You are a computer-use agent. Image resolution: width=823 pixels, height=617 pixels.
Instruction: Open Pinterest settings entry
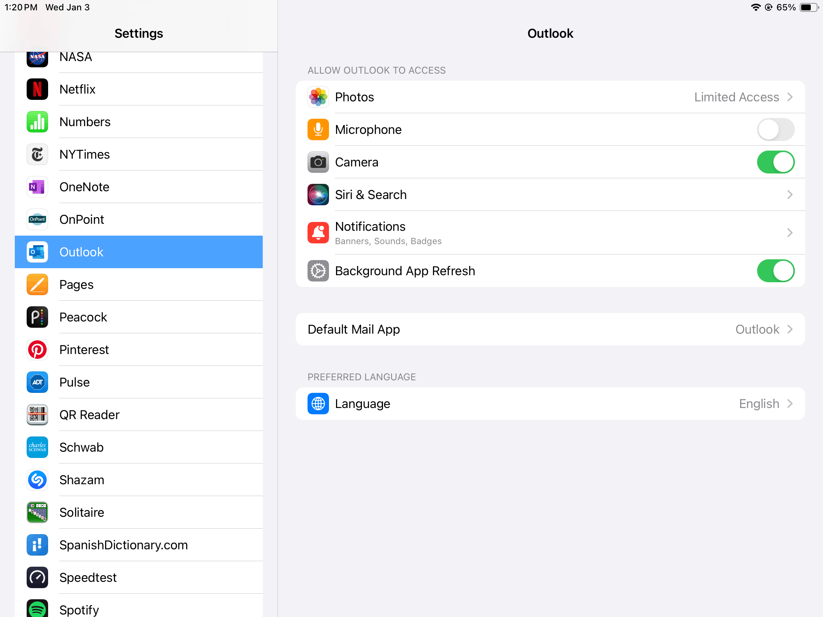click(139, 350)
